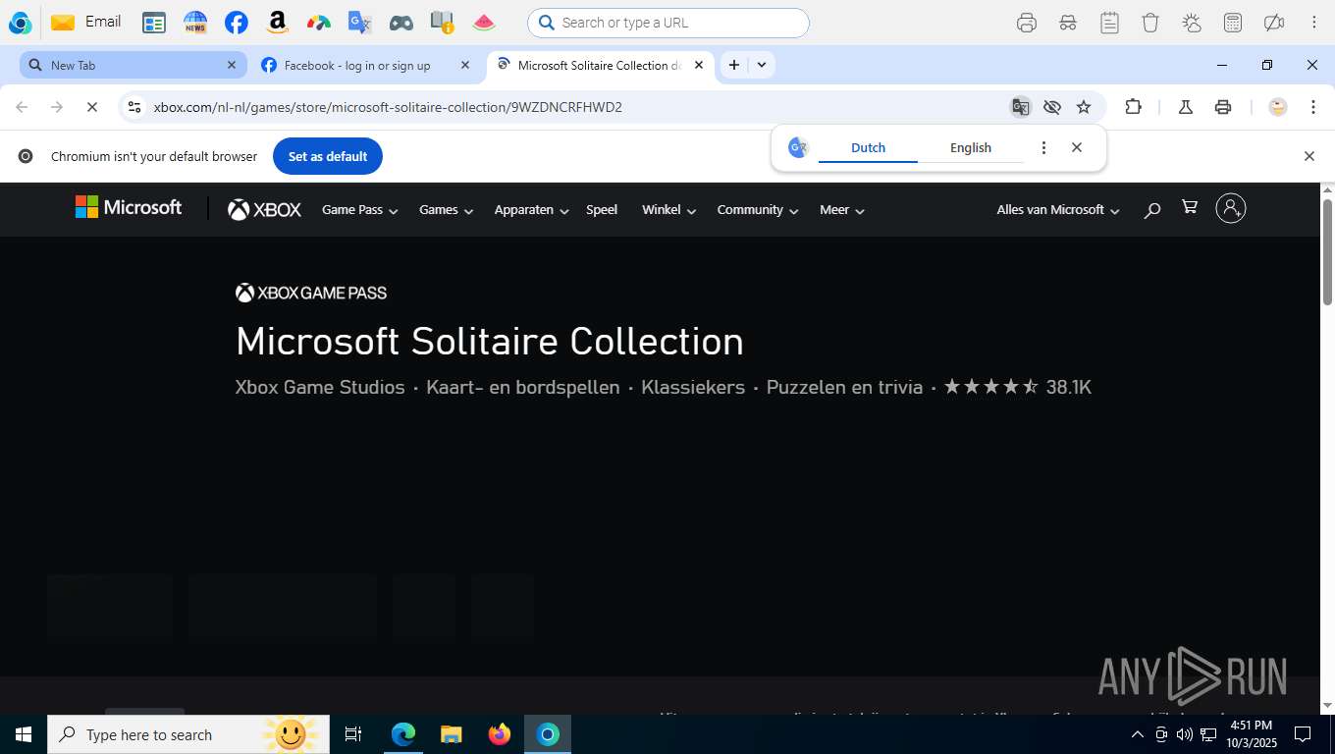Screen dimensions: 1335x754
Task: Open the Email shortcut in top bar
Action: 86,22
